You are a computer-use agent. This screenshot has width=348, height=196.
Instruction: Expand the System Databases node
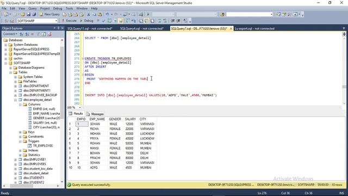click(x=6, y=45)
